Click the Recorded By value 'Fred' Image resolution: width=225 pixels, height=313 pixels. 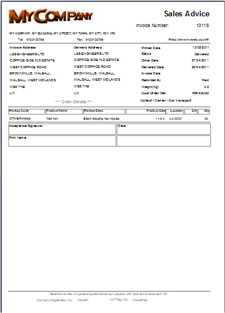click(x=205, y=80)
